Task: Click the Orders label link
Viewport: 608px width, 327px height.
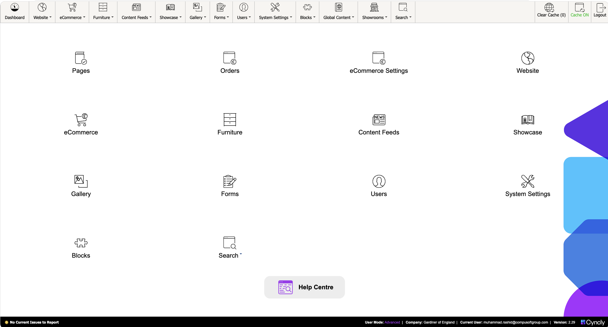Action: point(230,71)
